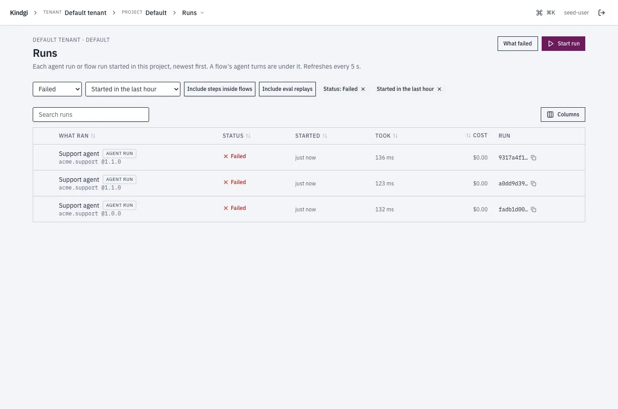Copy run ID a0dd9d39

click(x=534, y=184)
